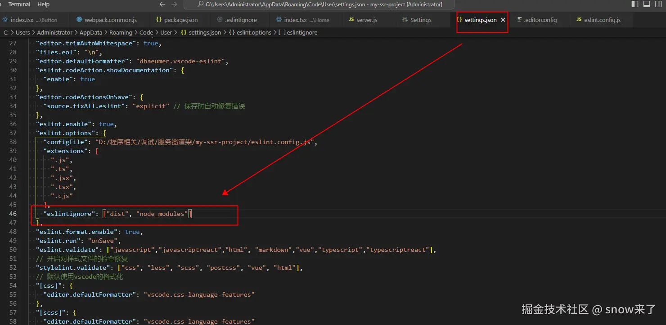Go forward using the right arrow
The image size is (666, 325).
coord(175,4)
